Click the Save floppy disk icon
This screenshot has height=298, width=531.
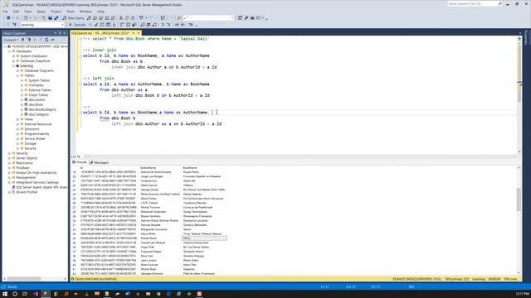click(50, 18)
